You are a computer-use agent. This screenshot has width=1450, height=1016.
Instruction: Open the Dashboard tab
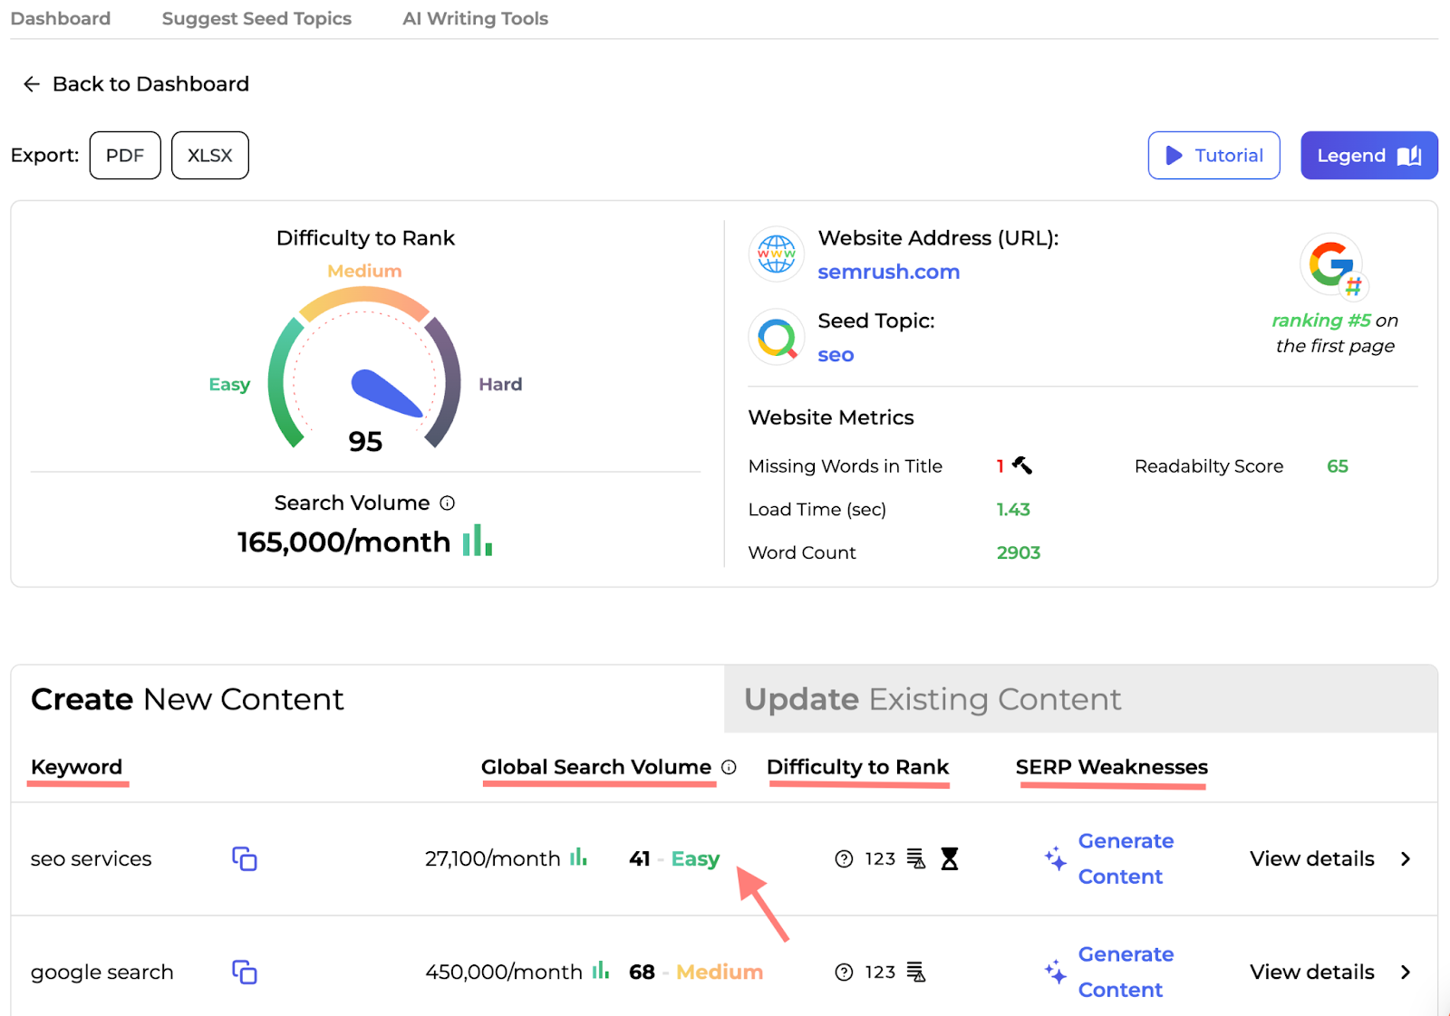(61, 18)
